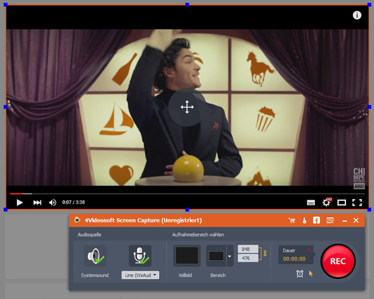The image size is (374, 299).
Task: Click the width field showing 848
Action: click(x=248, y=248)
